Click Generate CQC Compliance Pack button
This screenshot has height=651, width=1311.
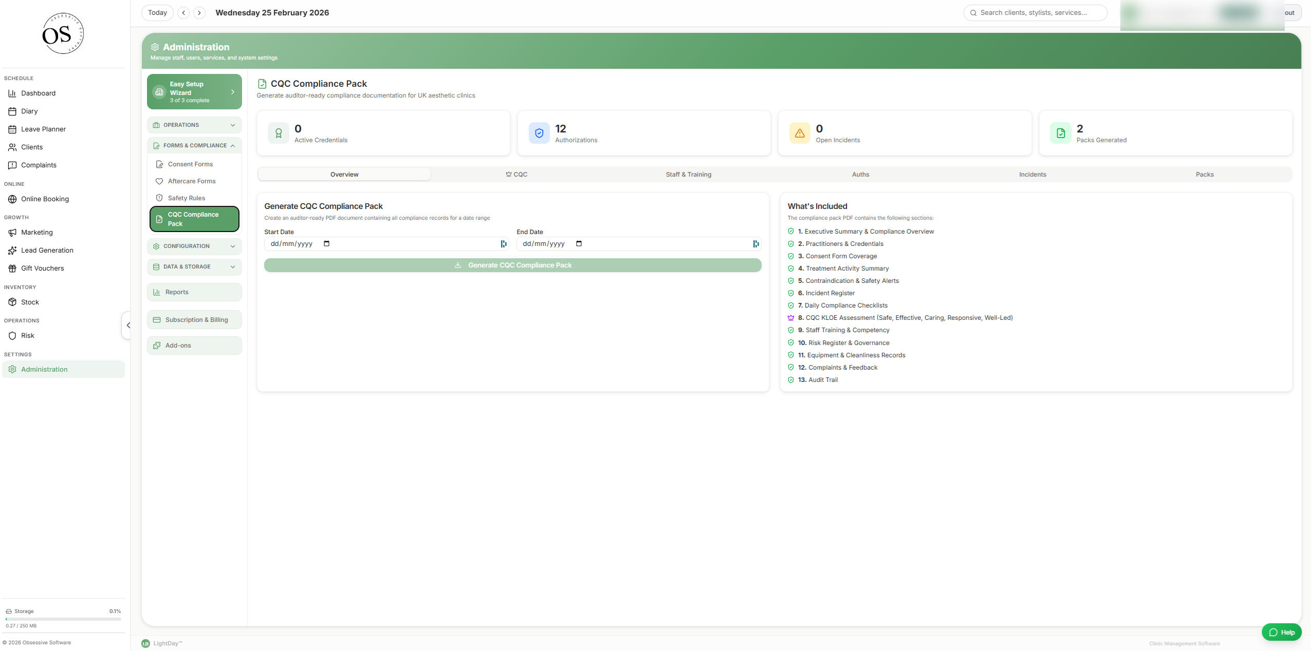[512, 265]
